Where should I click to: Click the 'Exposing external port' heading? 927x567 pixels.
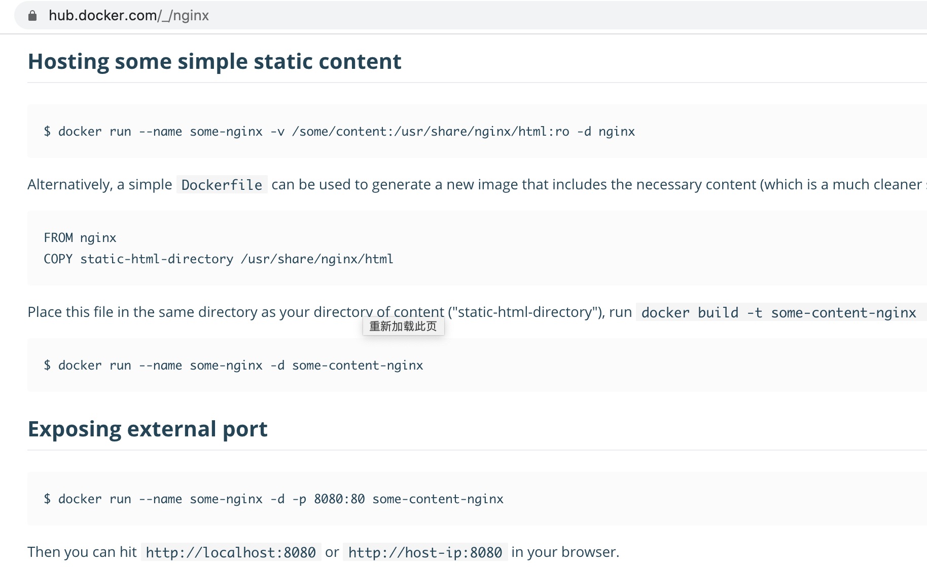coord(148,429)
